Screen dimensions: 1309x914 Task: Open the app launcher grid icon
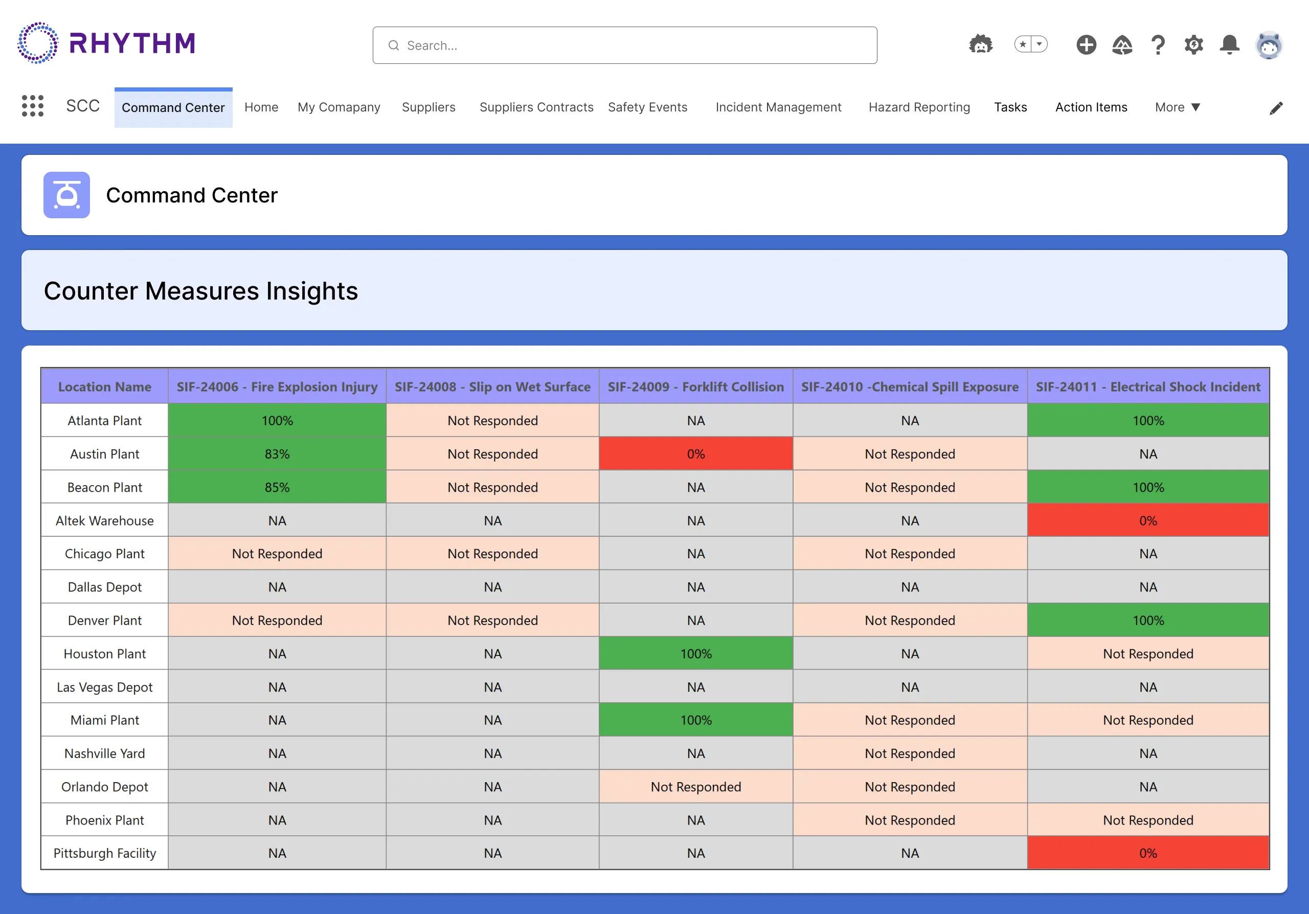33,106
